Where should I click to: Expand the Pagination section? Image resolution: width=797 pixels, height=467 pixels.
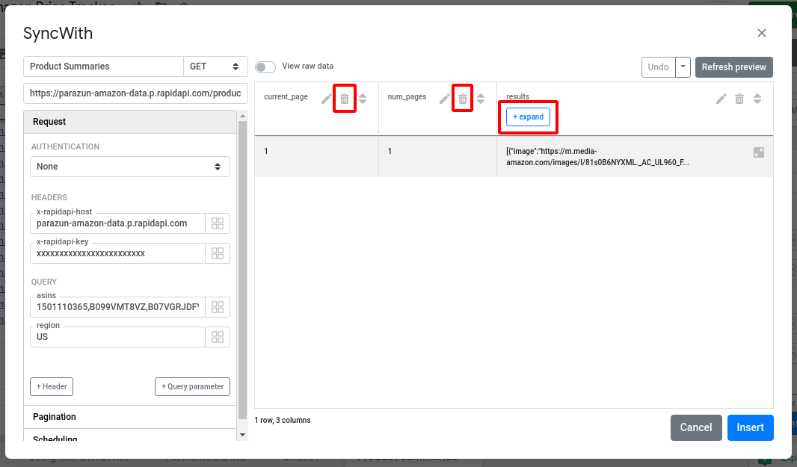coord(130,417)
